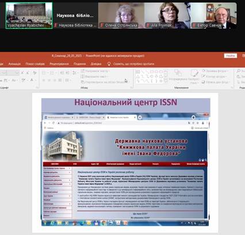Click the lightbulb Tell Me icon
This screenshot has width=245, height=235.
[x=109, y=64]
